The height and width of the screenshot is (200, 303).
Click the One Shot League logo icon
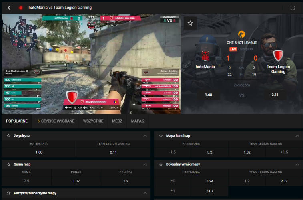[x=241, y=34]
